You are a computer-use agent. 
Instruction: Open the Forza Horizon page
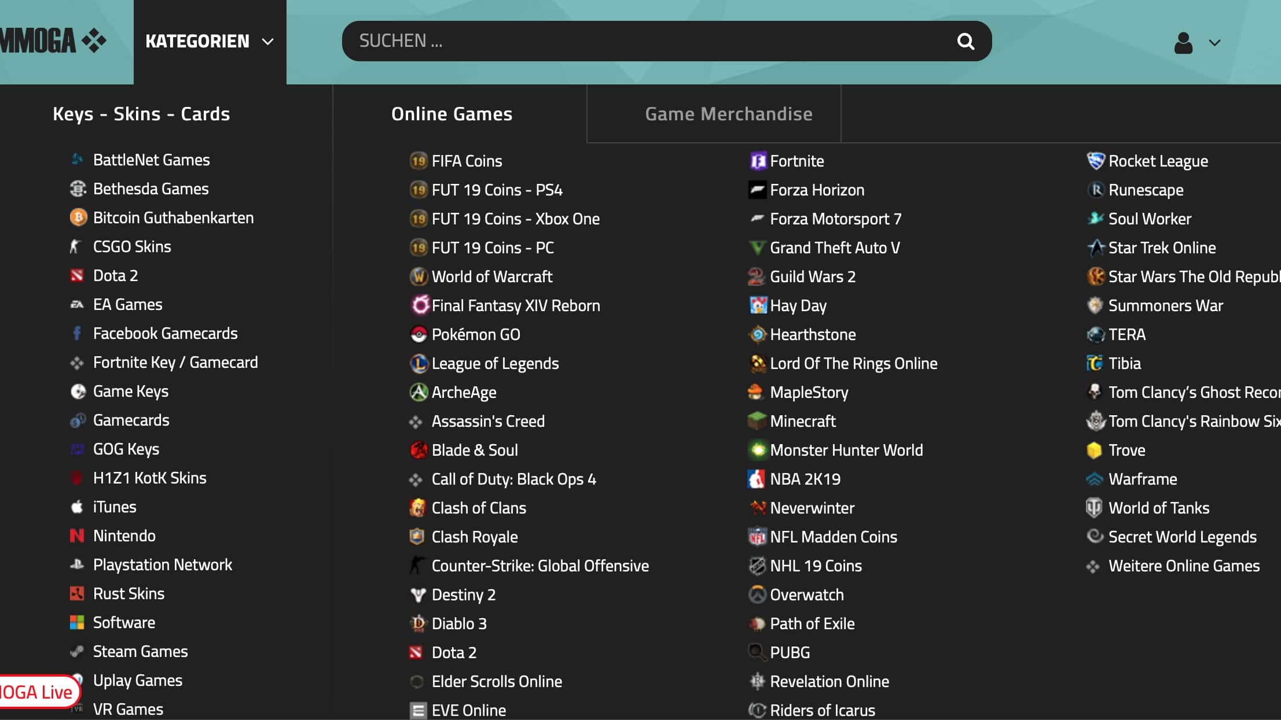point(817,190)
